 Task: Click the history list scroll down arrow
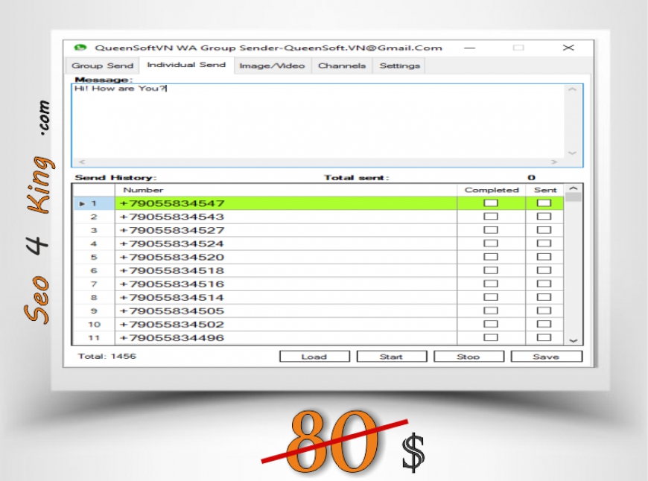(x=574, y=340)
